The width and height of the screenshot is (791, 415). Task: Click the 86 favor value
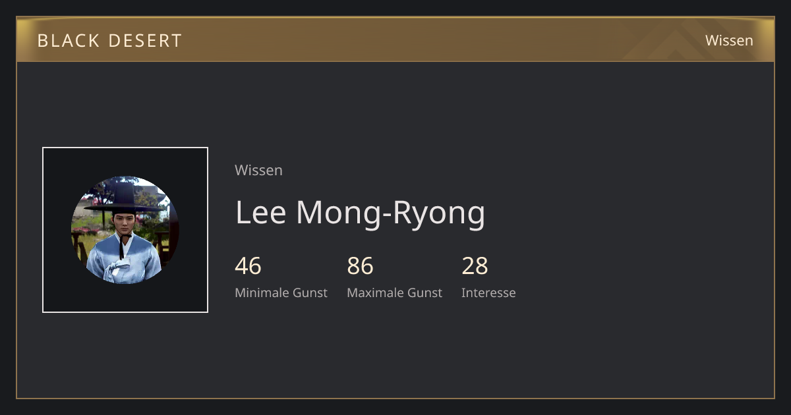(x=360, y=266)
